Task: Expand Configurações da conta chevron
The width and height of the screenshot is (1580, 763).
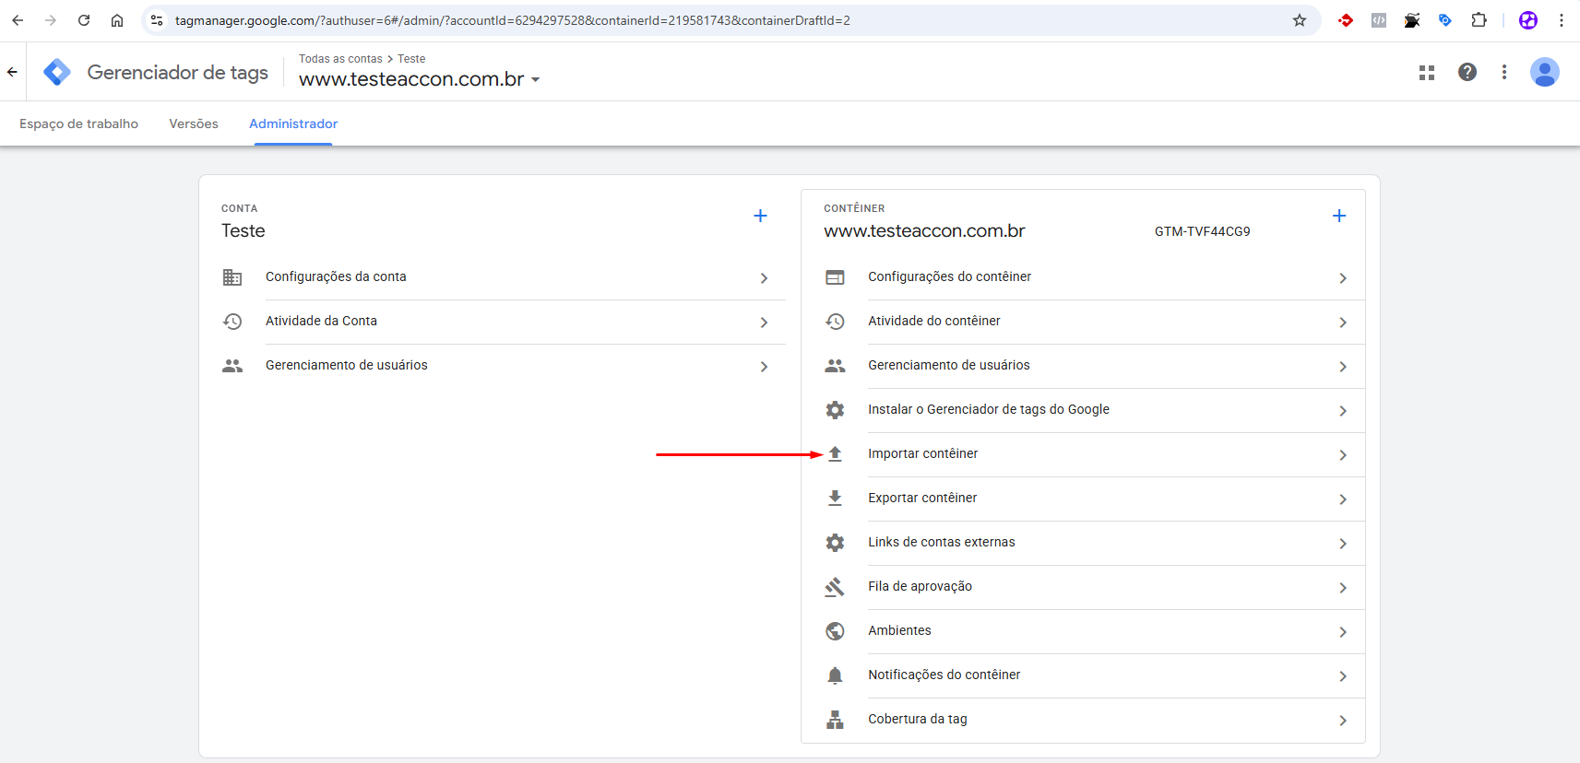Action: coord(764,278)
